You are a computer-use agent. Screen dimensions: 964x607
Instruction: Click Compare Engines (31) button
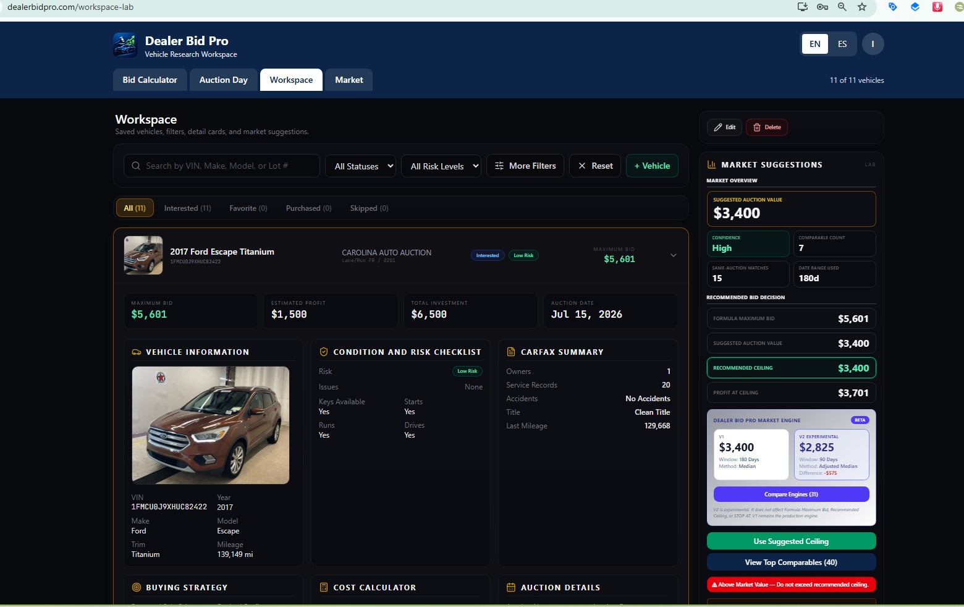(x=791, y=495)
